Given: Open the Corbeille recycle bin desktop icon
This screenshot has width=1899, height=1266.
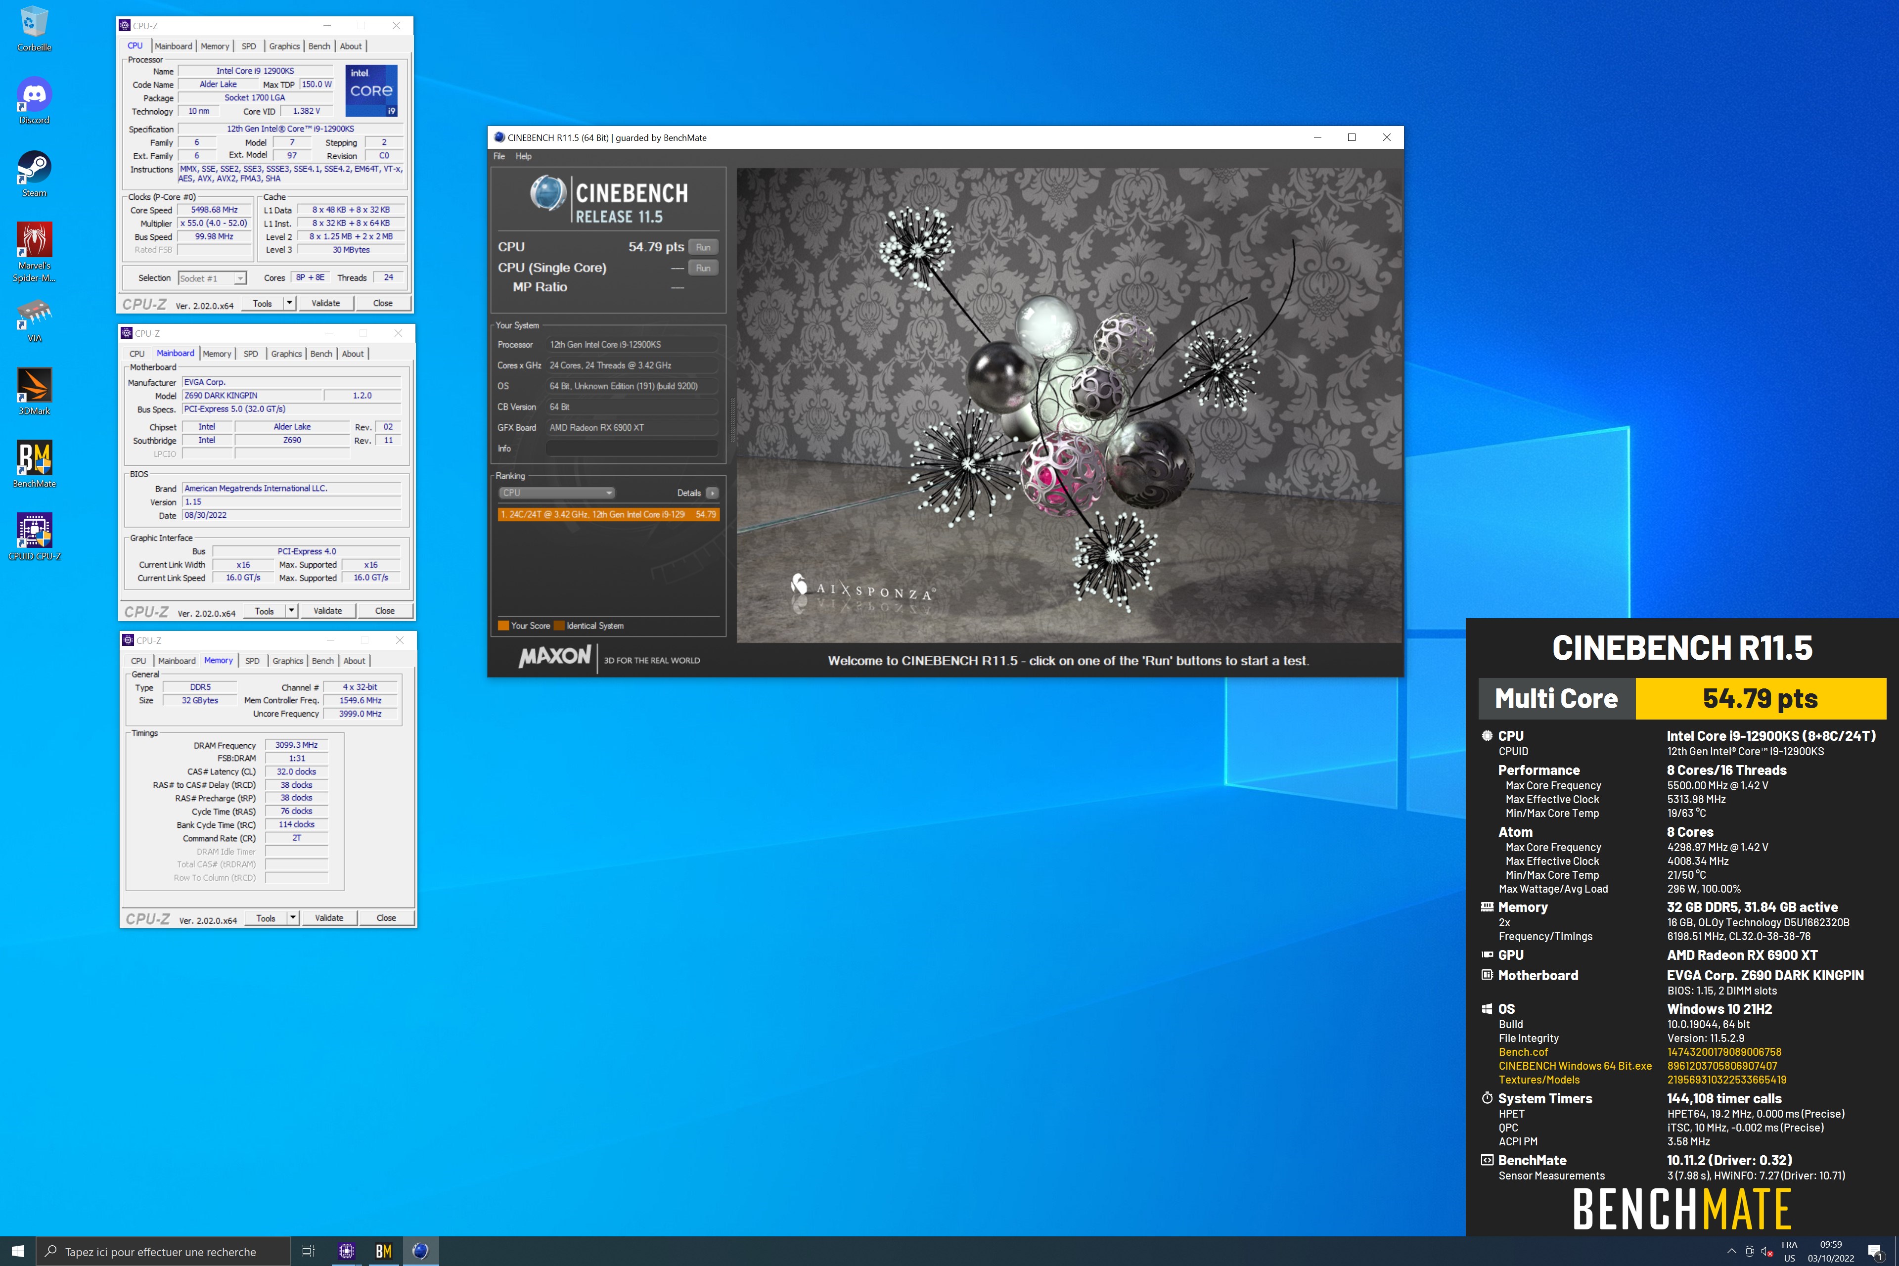Looking at the screenshot, I should [34, 28].
